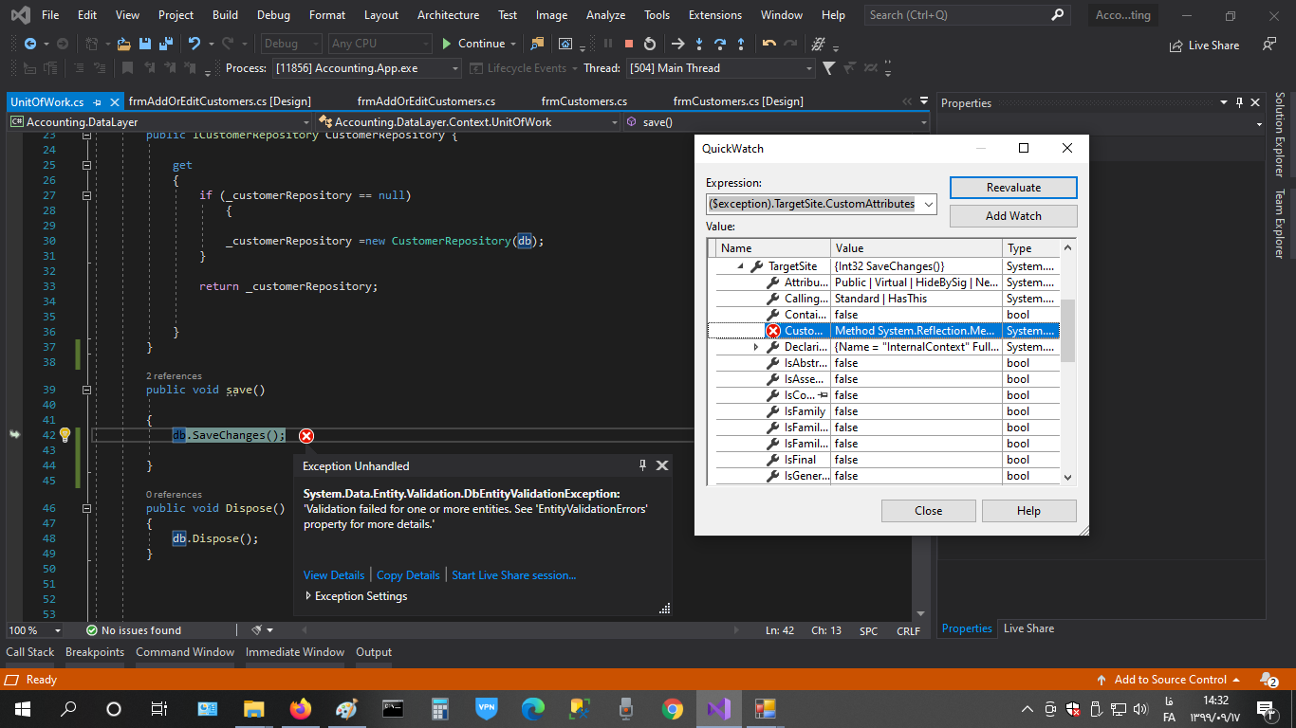Pin the Exception Unhandled popup

(643, 465)
